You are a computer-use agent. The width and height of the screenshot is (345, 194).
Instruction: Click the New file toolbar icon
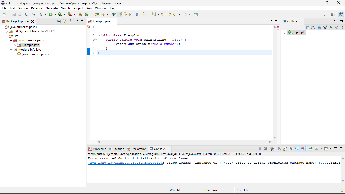coord(4,14)
